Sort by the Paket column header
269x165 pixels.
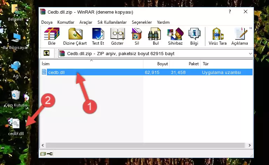click(x=185, y=64)
